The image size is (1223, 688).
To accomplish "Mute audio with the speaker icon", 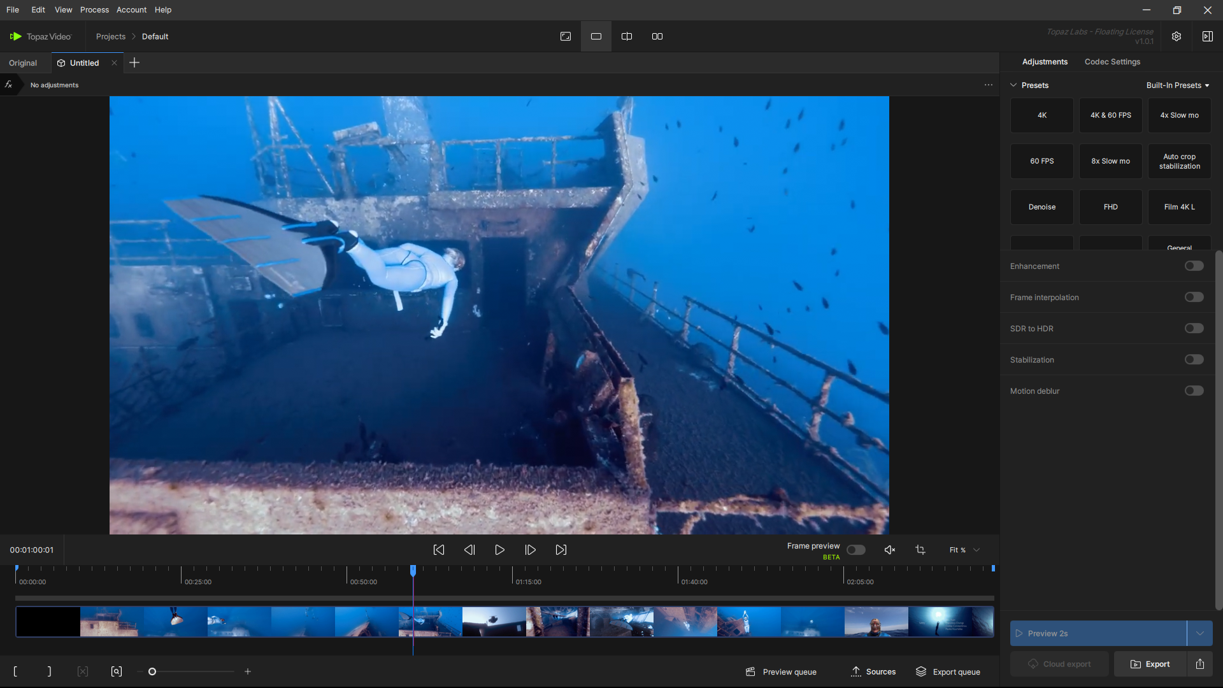I will [890, 550].
